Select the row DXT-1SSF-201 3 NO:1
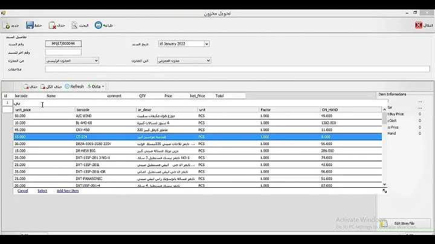This screenshot has height=244, width=435. (x=198, y=158)
